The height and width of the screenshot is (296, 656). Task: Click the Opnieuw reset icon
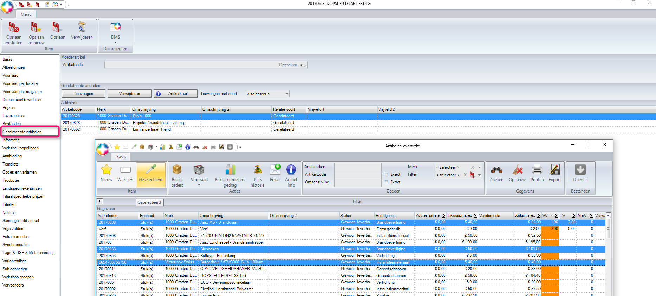[x=517, y=170]
